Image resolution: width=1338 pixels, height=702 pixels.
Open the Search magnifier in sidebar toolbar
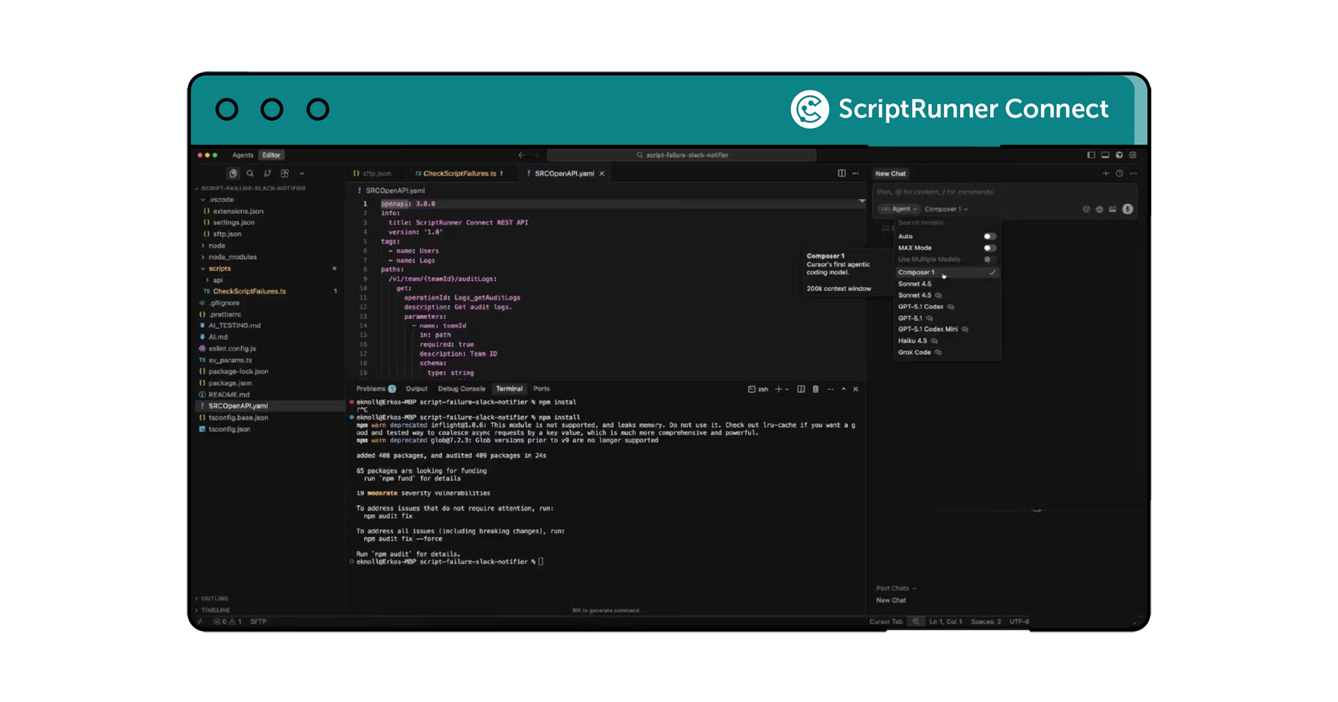click(x=250, y=173)
